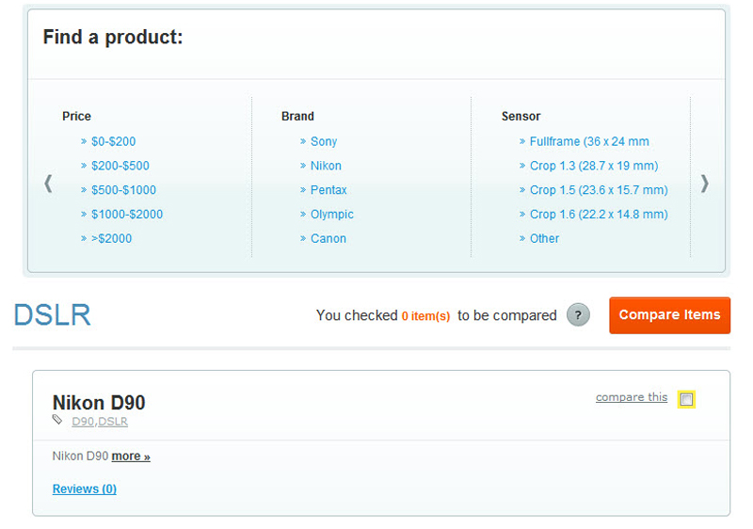Click the left carousel arrow in the product finder
This screenshot has height=529, width=753.
coord(48,184)
